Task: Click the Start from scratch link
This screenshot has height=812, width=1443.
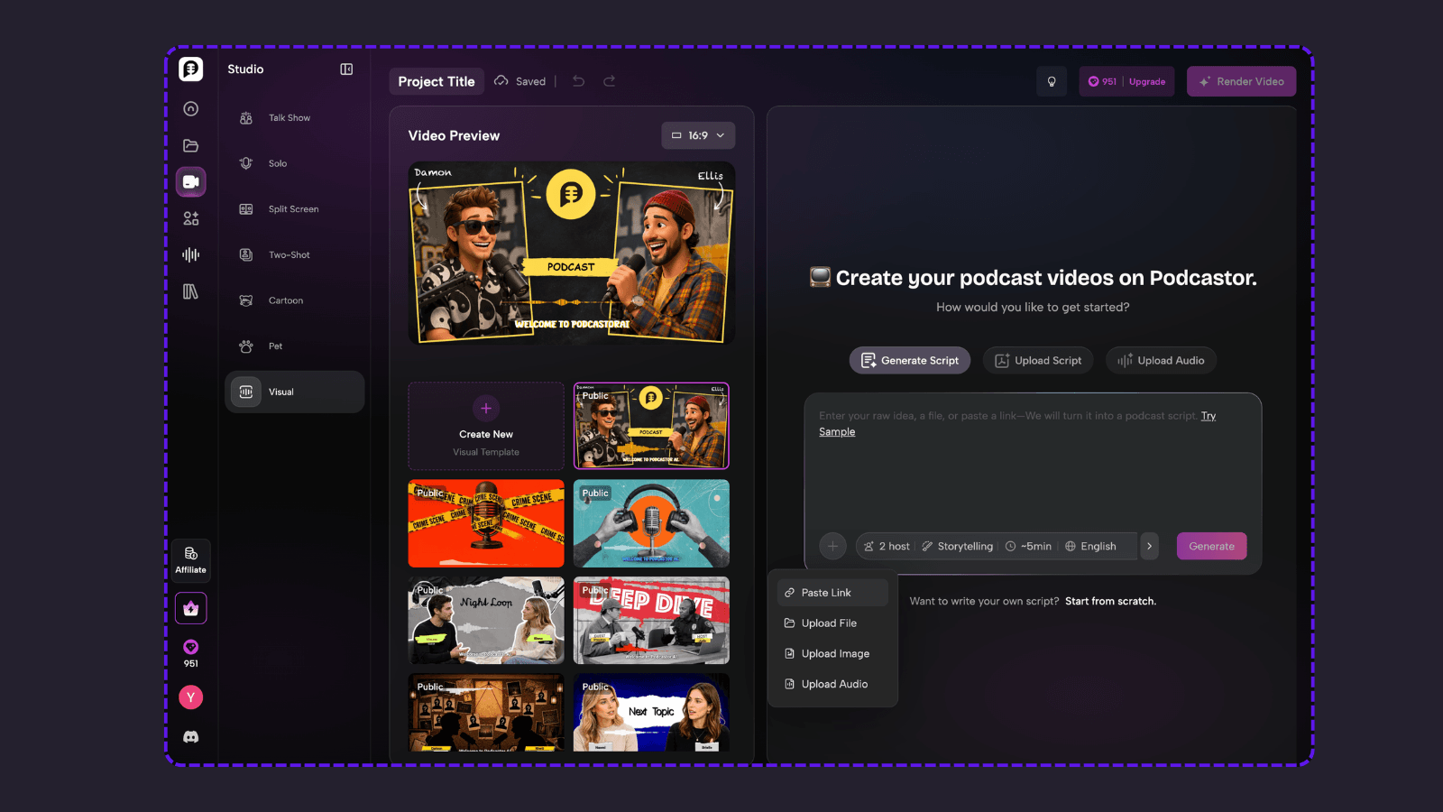Action: coord(1110,601)
